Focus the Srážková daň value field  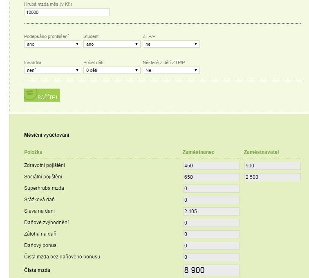pyautogui.click(x=210, y=200)
